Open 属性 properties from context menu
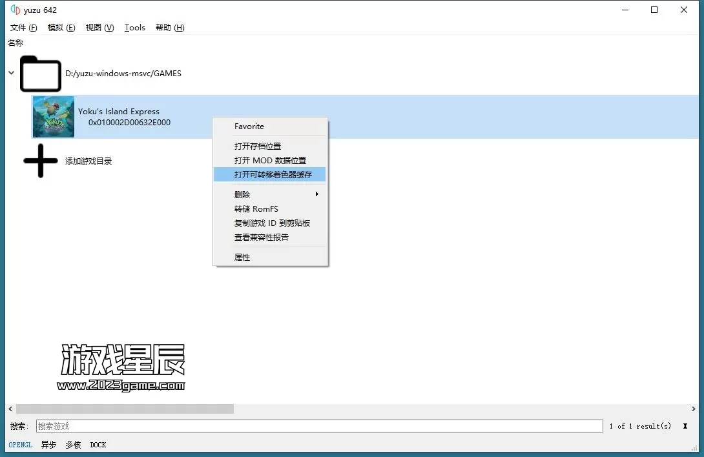 (x=242, y=258)
